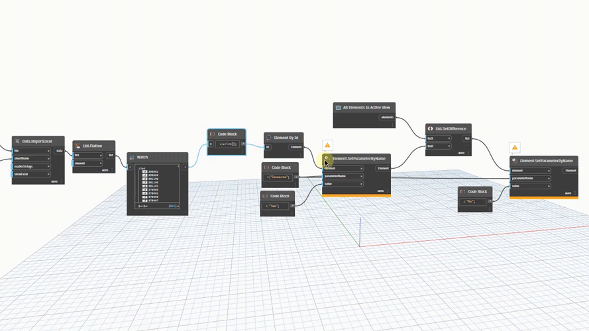Open the warning above SetParameterByName fed by Element By Id
This screenshot has height=331, width=589.
[x=327, y=145]
